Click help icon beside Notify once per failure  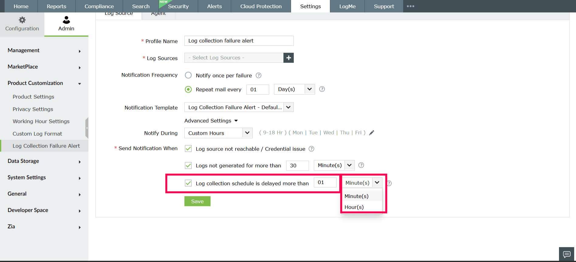click(259, 75)
